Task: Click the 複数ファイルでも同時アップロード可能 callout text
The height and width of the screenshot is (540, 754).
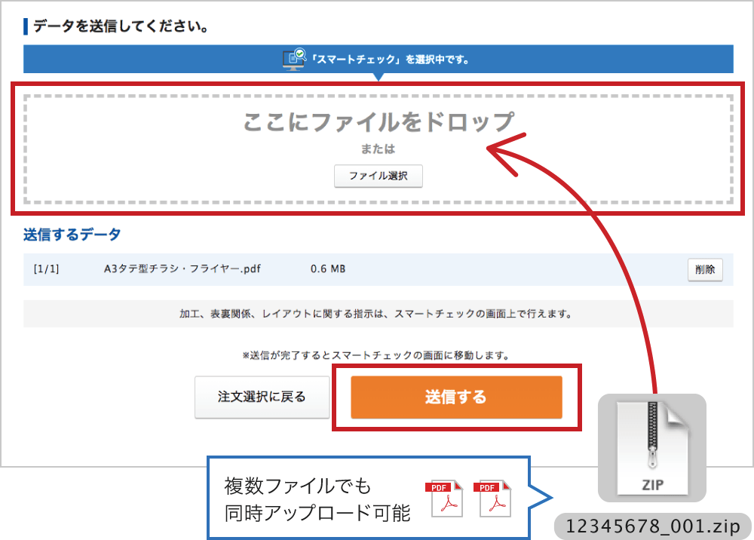Action: (317, 499)
